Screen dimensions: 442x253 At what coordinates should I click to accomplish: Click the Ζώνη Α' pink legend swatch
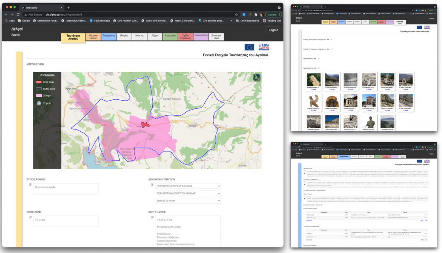(x=39, y=96)
